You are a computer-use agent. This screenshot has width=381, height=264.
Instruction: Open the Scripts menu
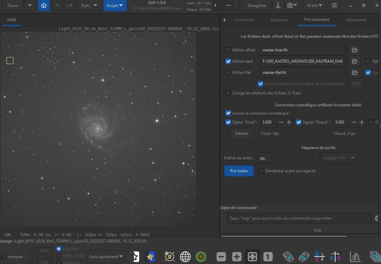115,5
